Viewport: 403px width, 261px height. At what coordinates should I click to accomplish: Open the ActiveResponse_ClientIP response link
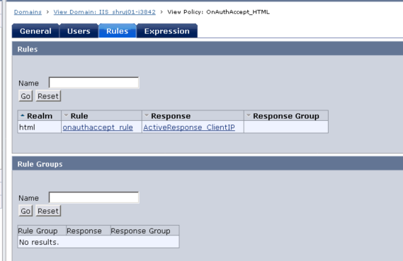tap(189, 127)
